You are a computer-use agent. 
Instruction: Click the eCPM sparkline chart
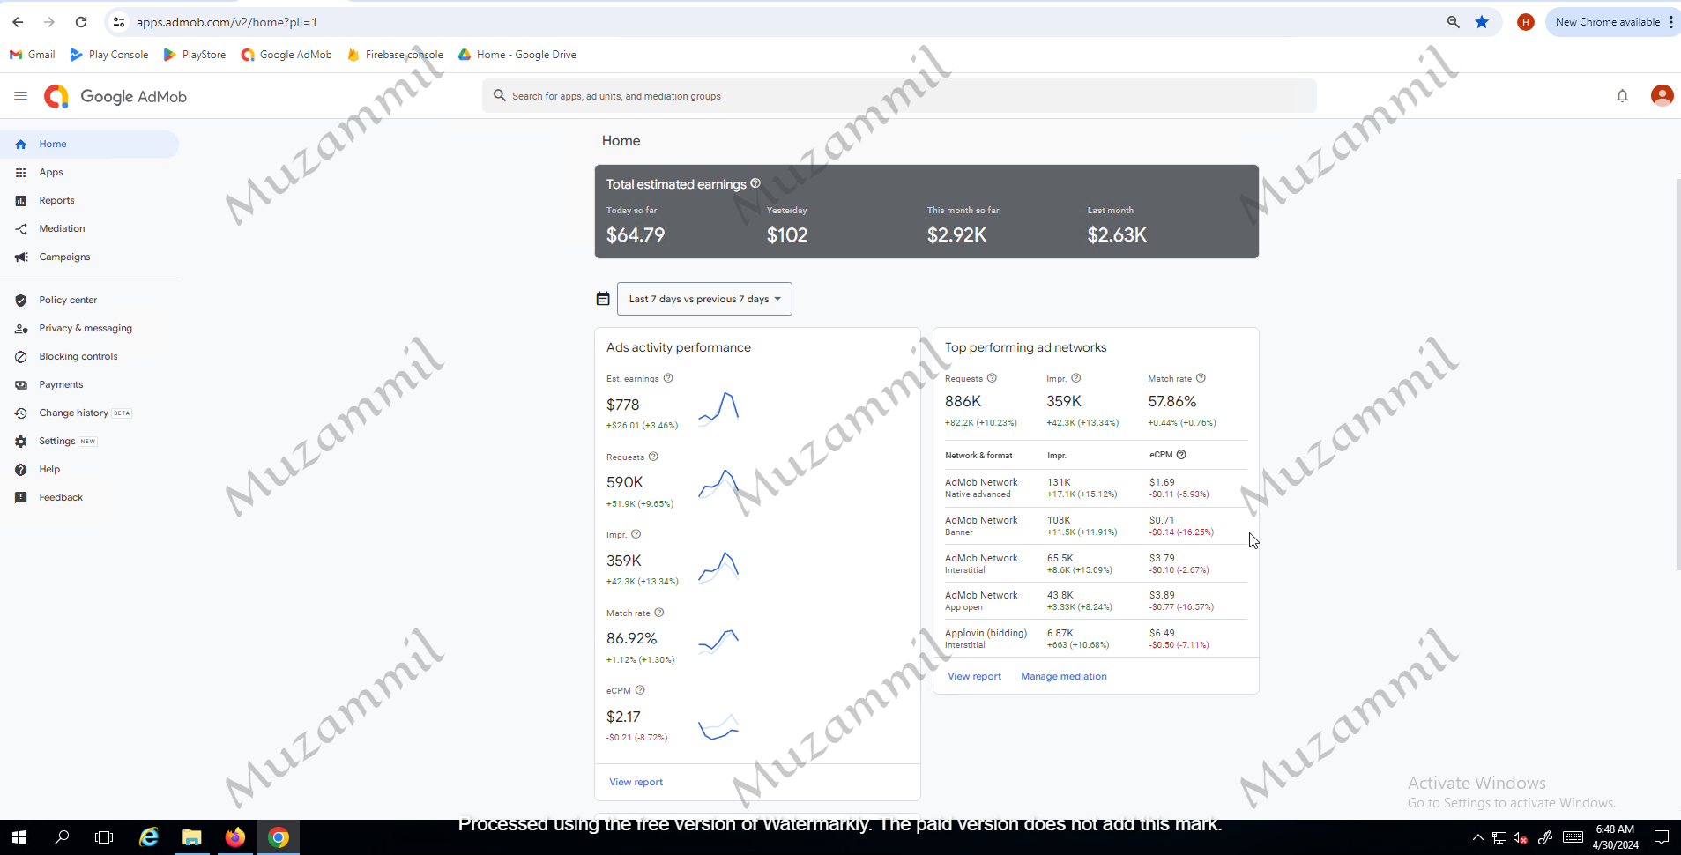[718, 727]
